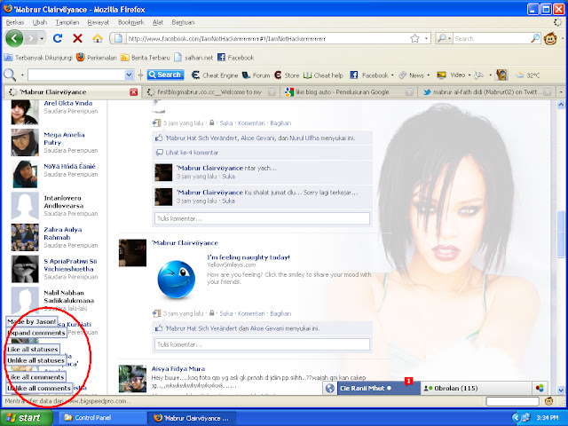Click the thumbs-up icon beside 'Mabrur Hat Sich Verändert, Akoe Gevani, dan Nurul Ulfha

click(x=159, y=138)
